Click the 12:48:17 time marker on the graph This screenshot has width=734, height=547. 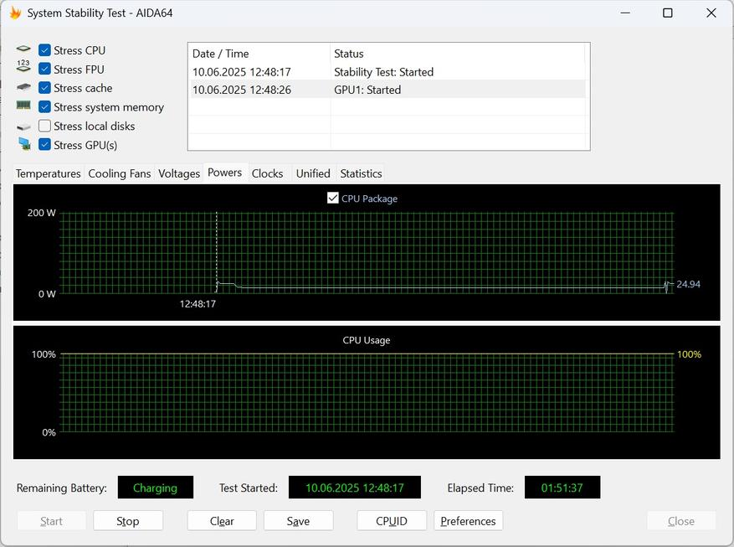click(x=198, y=304)
